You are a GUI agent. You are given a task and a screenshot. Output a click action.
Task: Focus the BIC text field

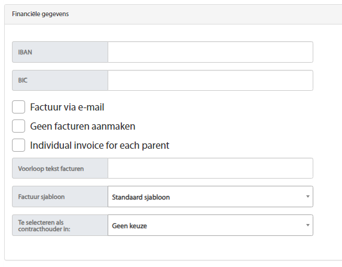pos(210,81)
